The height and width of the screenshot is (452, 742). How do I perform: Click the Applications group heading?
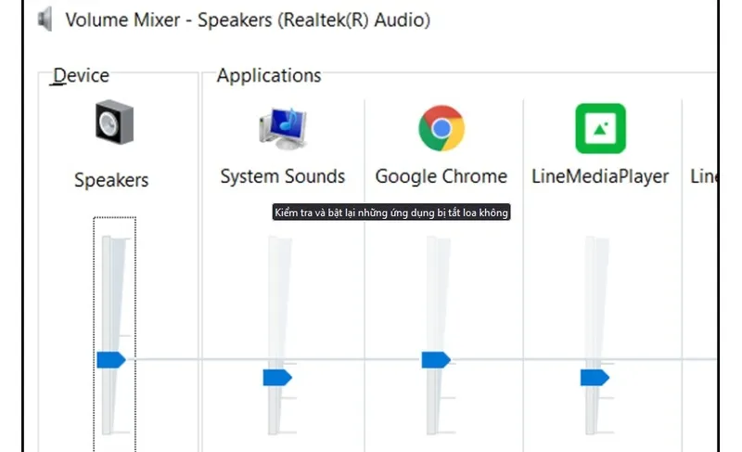268,76
